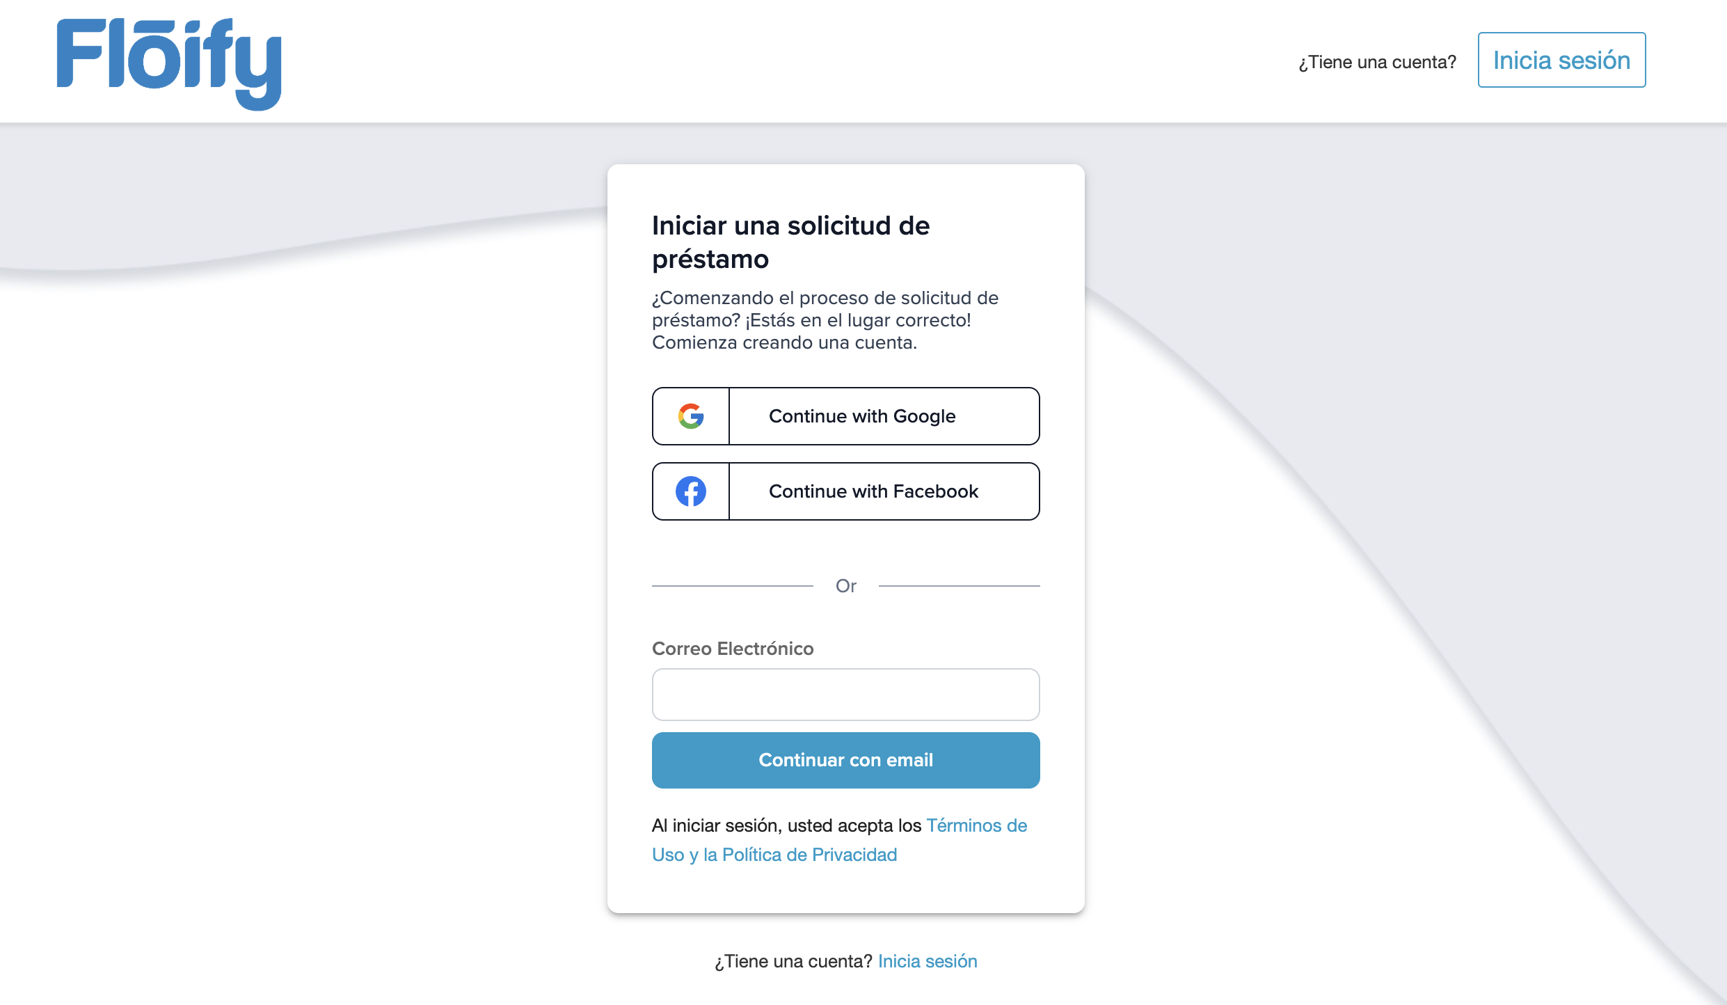Click the Inicia sesión button in header
The width and height of the screenshot is (1727, 1005).
[x=1561, y=61]
